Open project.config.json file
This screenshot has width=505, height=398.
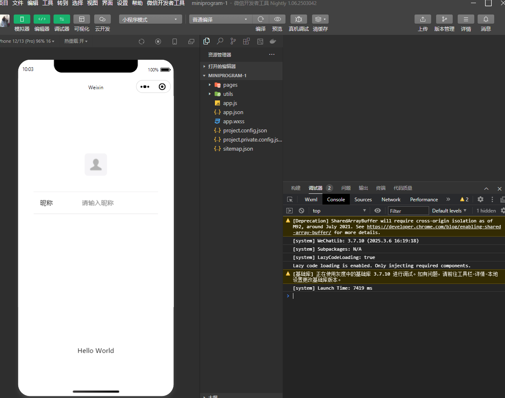(x=242, y=130)
